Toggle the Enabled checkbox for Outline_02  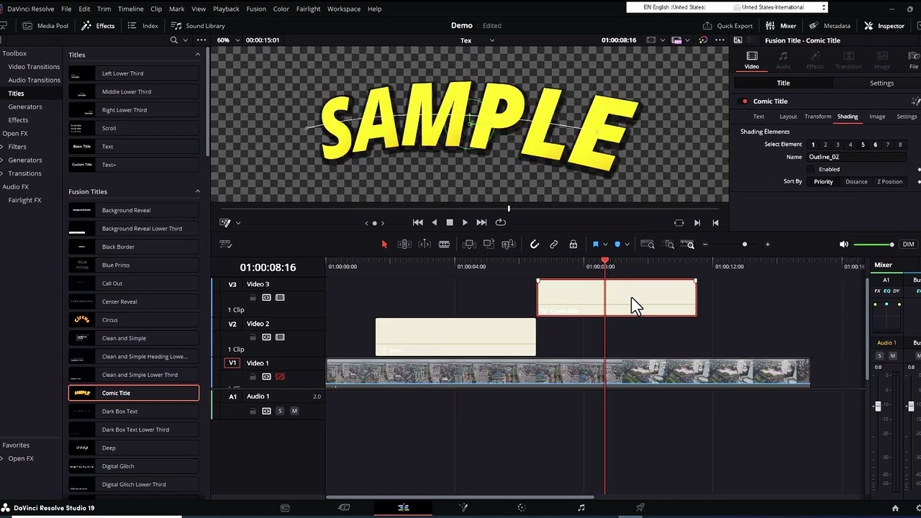click(x=811, y=169)
